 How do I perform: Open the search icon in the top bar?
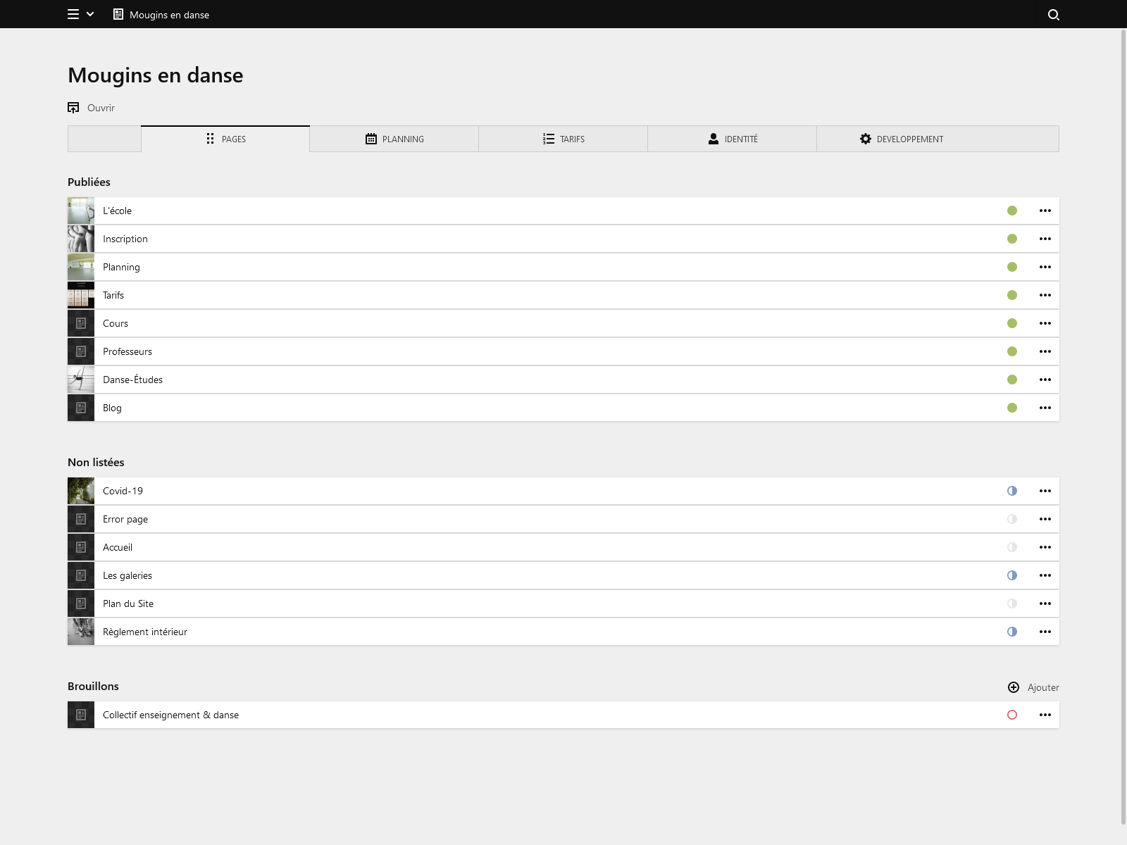point(1053,14)
